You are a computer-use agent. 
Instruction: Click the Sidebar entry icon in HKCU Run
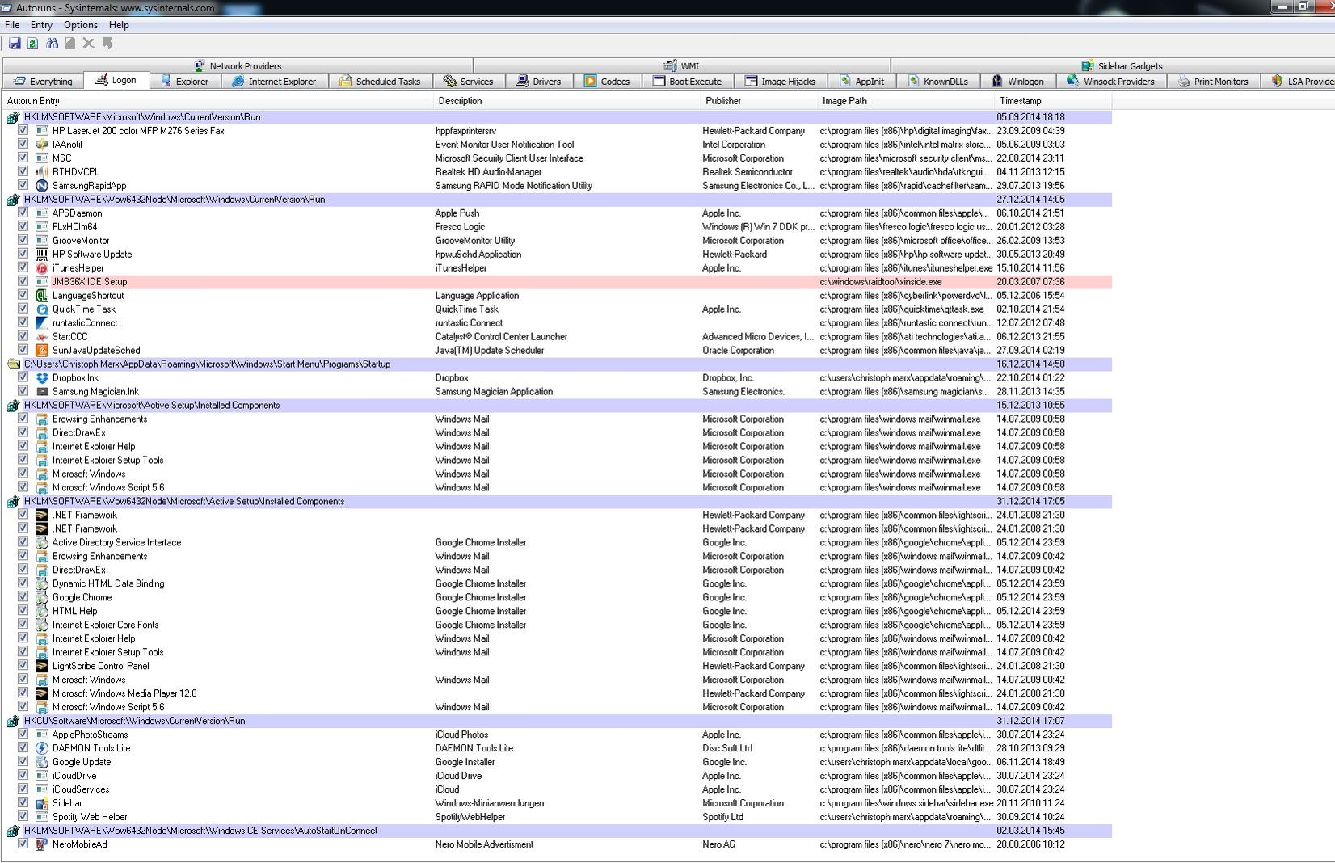[x=42, y=804]
